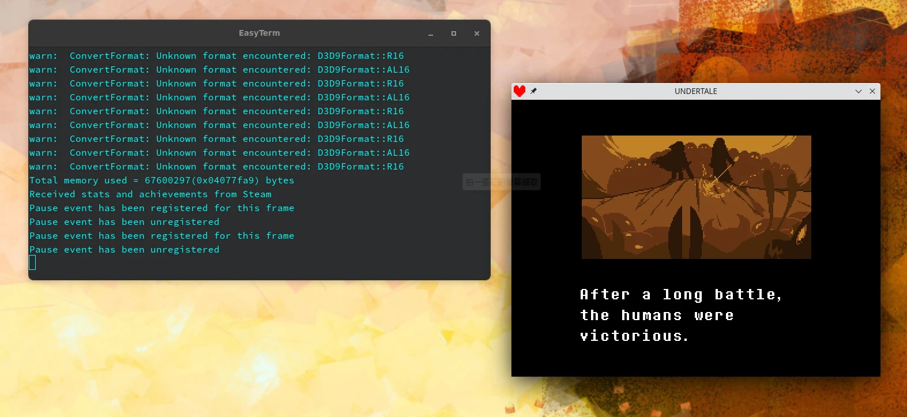Close the EasyTerm terminal window
The width and height of the screenshot is (907, 417).
pyautogui.click(x=477, y=33)
